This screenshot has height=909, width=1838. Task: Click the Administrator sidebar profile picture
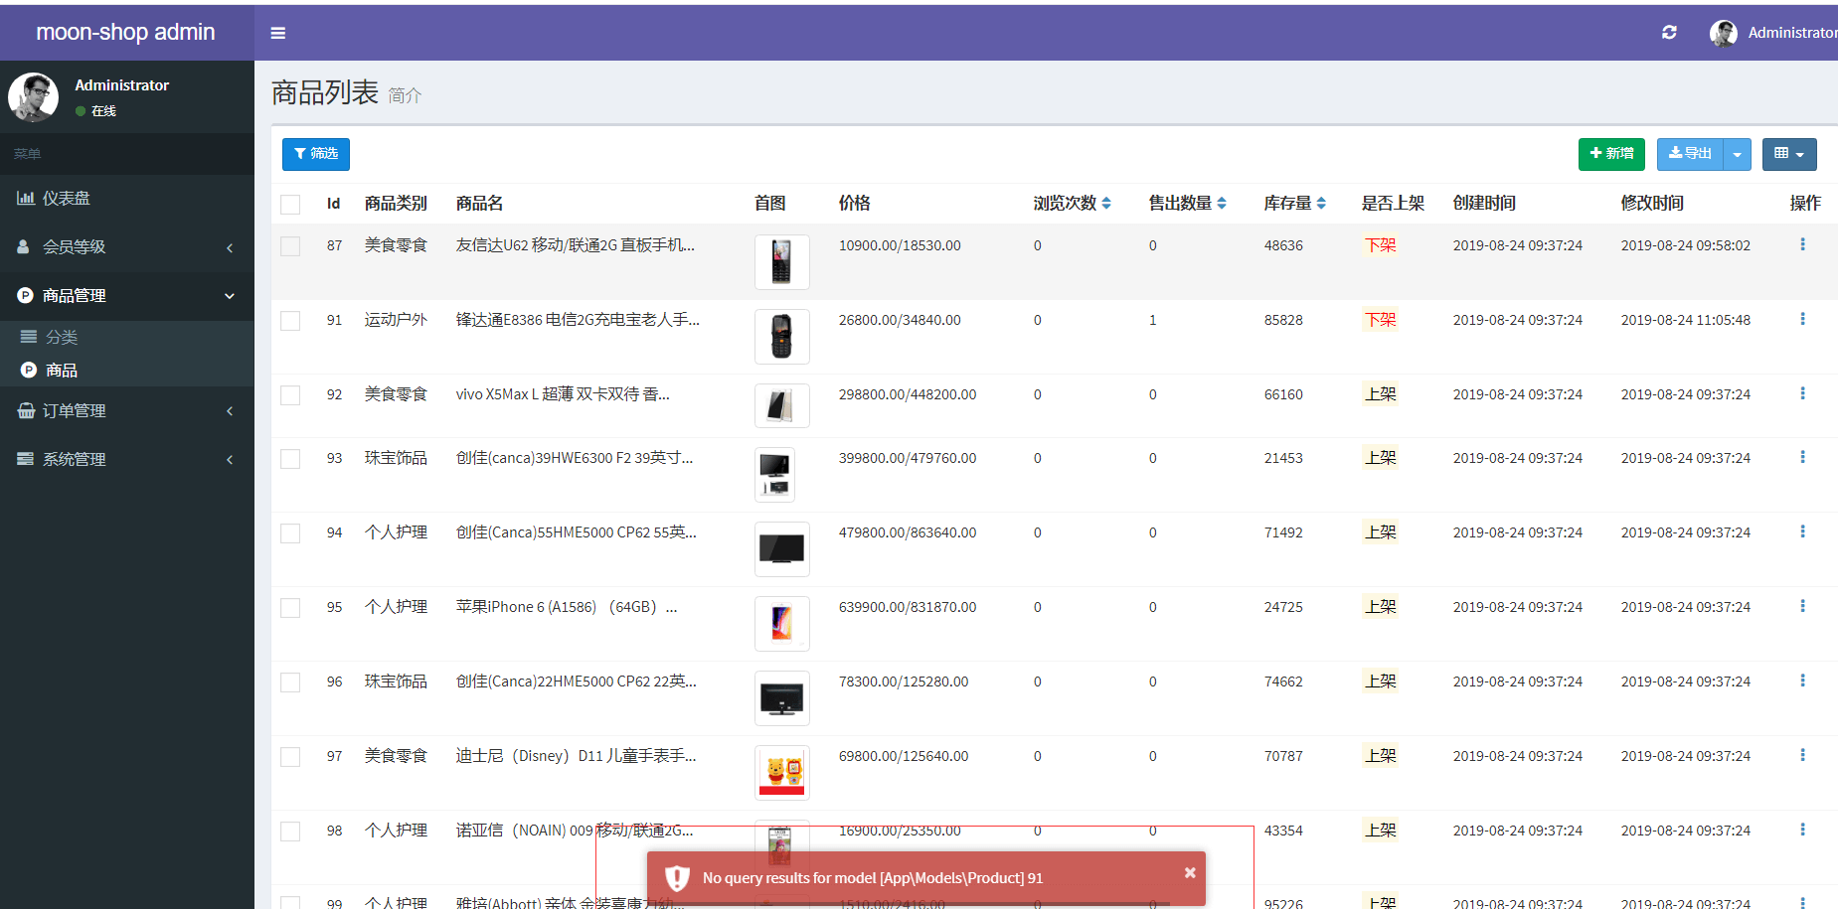tap(34, 96)
